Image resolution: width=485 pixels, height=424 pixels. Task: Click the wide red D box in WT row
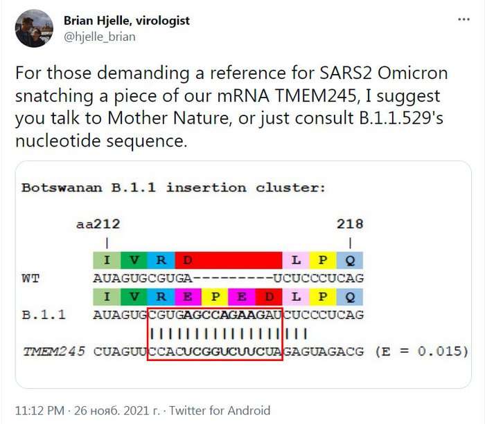point(229,260)
